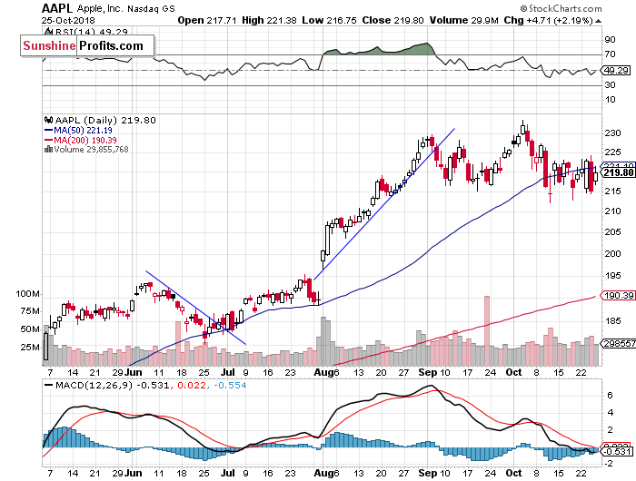Click the date '25-Oct-2018'
The width and height of the screenshot is (636, 481).
pos(68,20)
